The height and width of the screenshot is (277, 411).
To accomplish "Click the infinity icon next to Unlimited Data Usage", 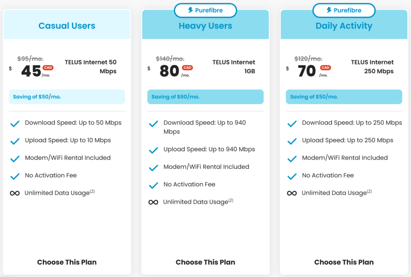I will point(14,193).
